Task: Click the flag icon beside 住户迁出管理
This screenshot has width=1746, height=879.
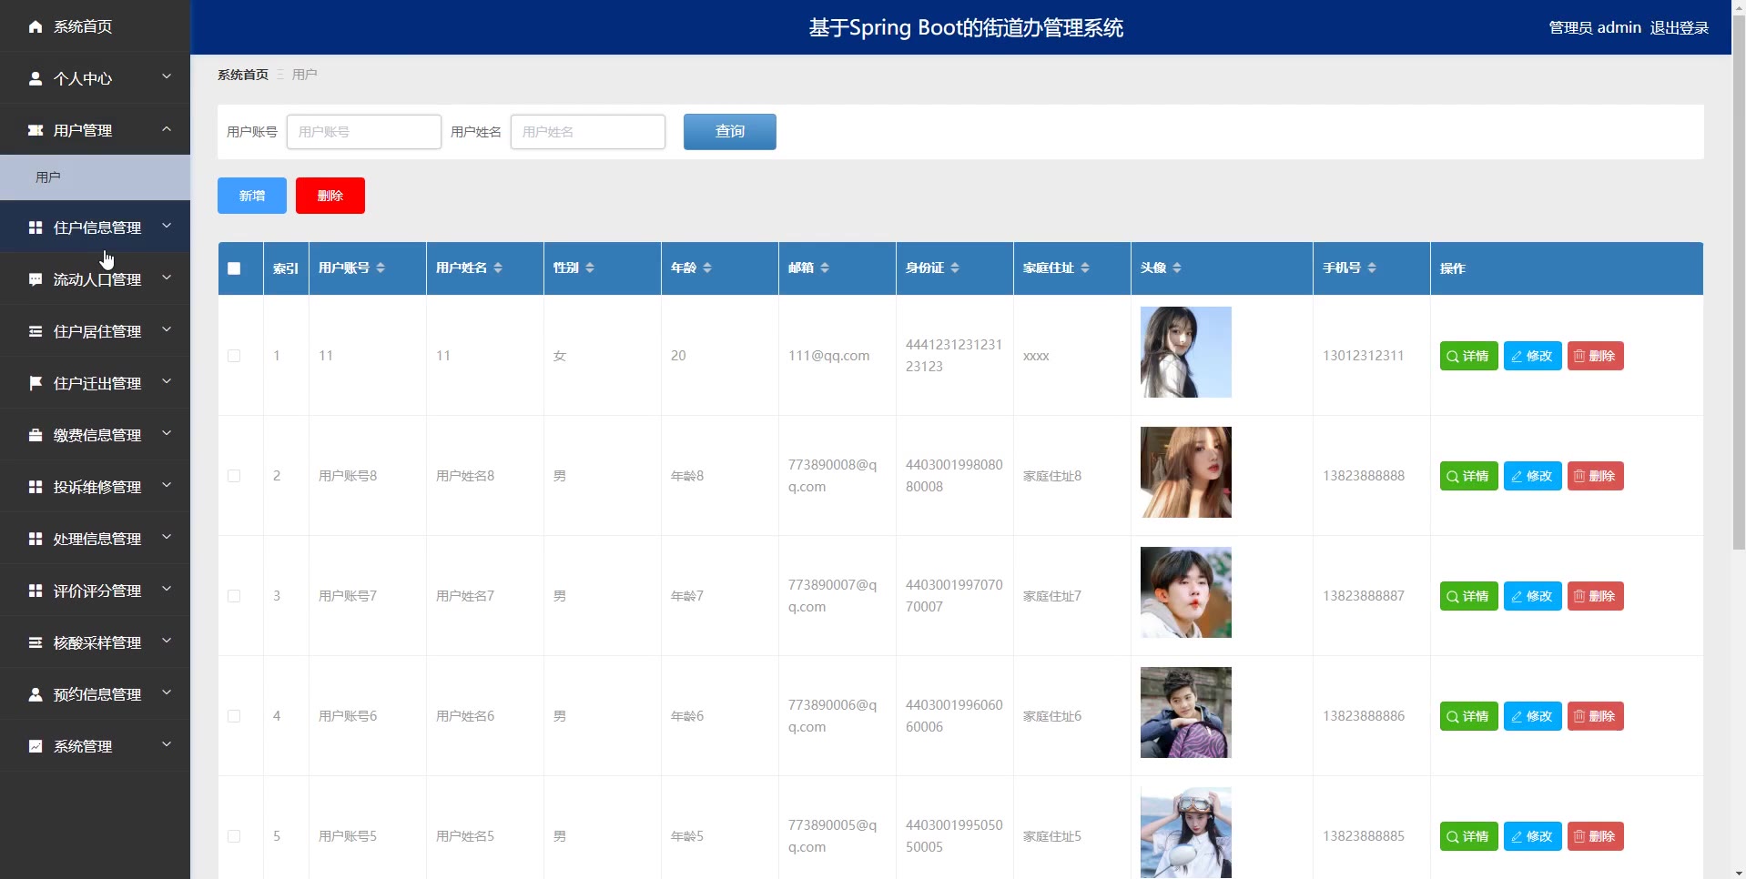Action: (x=36, y=383)
